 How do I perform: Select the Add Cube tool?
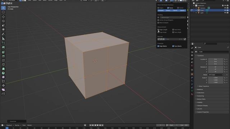pos(3,43)
